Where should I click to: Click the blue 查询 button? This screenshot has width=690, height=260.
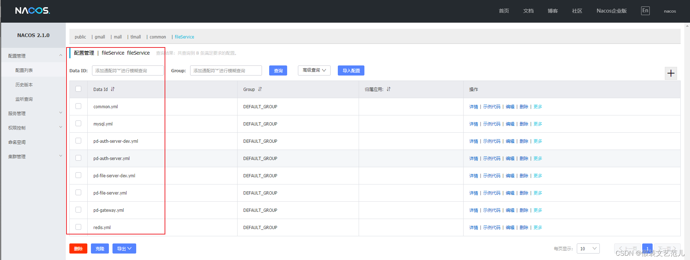click(x=278, y=70)
